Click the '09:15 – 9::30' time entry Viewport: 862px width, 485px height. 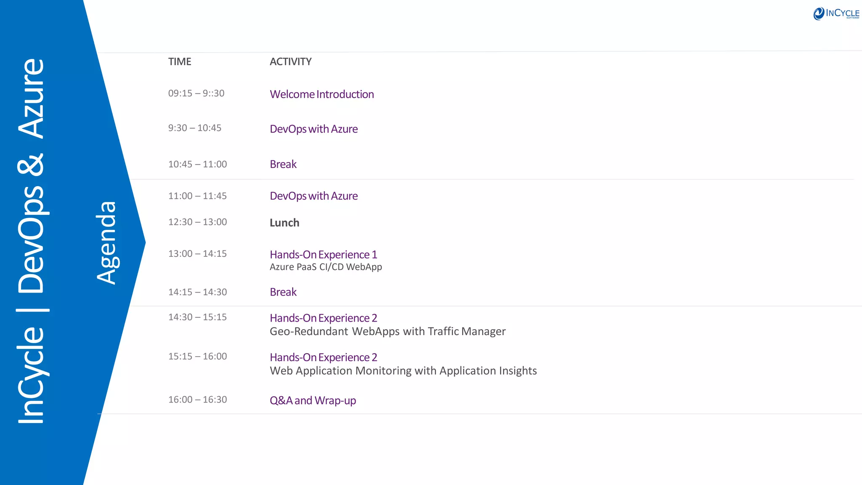pyautogui.click(x=196, y=93)
